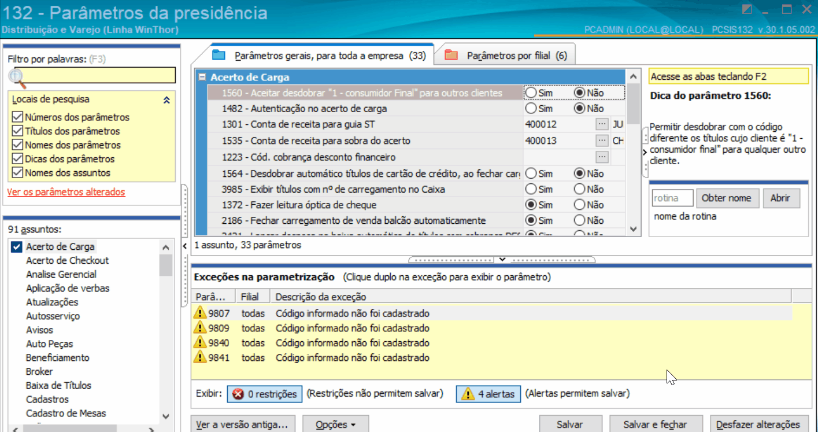Click the red folder icon on Parâmetros por filial tab

click(x=451, y=56)
